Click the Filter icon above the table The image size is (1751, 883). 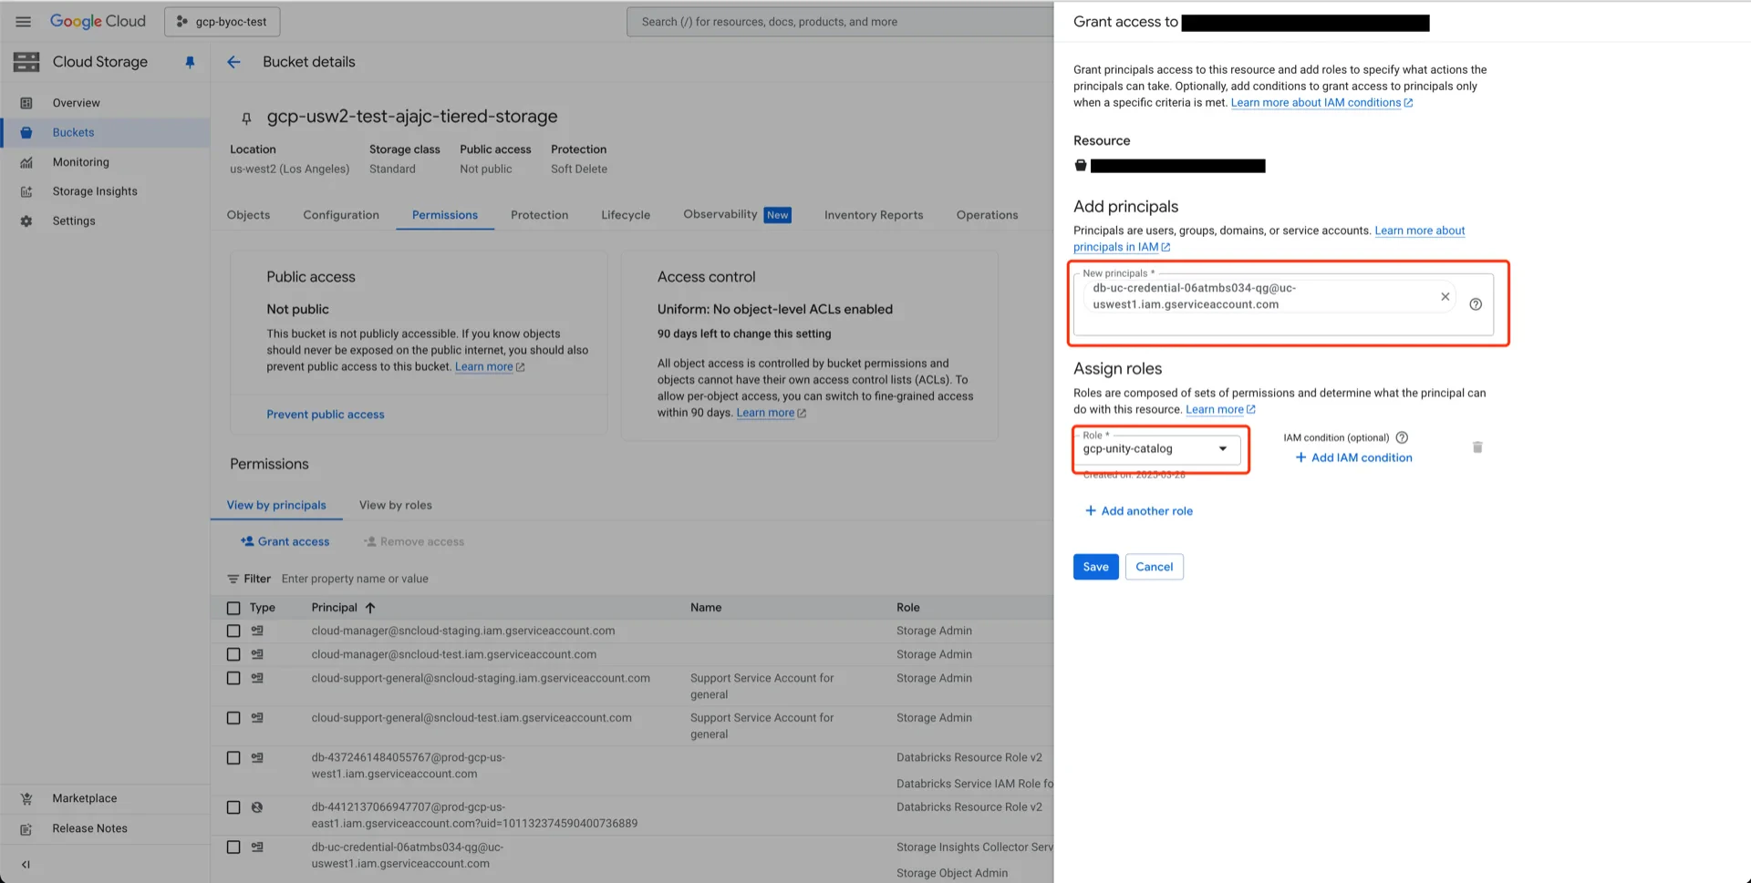coord(233,579)
